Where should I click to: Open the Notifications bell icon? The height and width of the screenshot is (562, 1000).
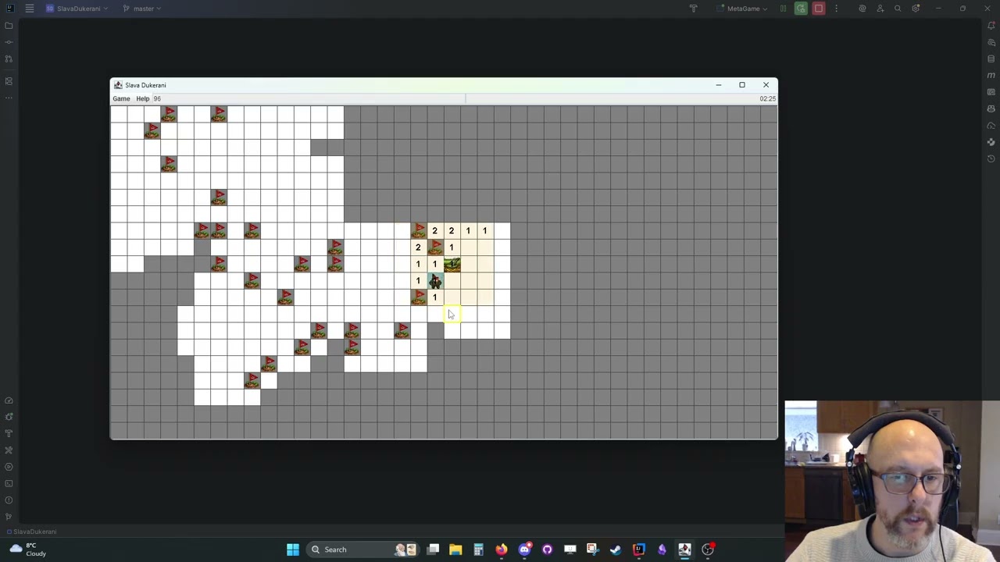coord(991,26)
